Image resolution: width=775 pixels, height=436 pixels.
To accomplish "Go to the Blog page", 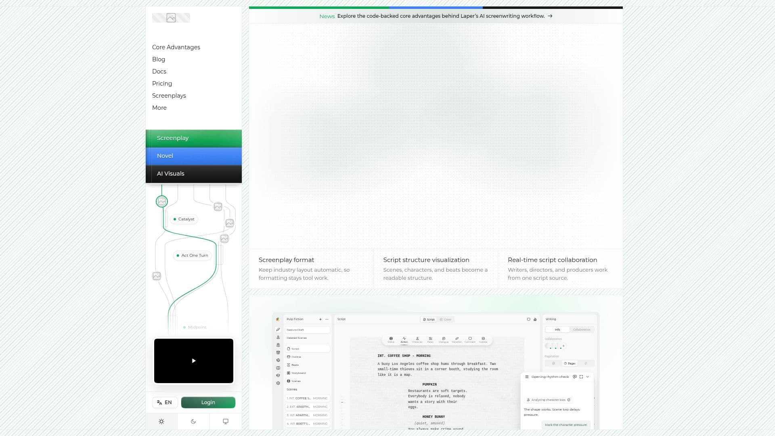I will pyautogui.click(x=159, y=59).
